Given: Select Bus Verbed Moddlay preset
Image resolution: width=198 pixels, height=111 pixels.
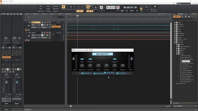Looking at the screenshot, I should 187,60.
